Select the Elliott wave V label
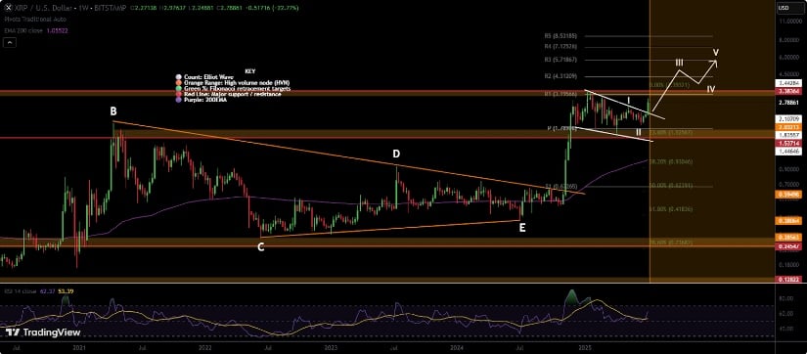 pos(716,53)
